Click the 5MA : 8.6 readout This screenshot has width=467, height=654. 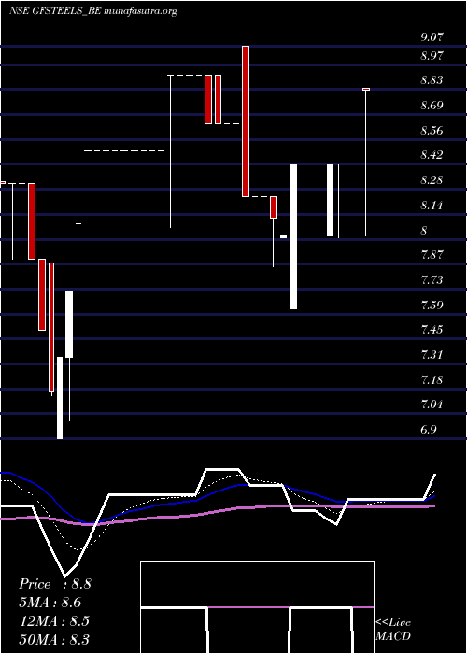pyautogui.click(x=50, y=603)
